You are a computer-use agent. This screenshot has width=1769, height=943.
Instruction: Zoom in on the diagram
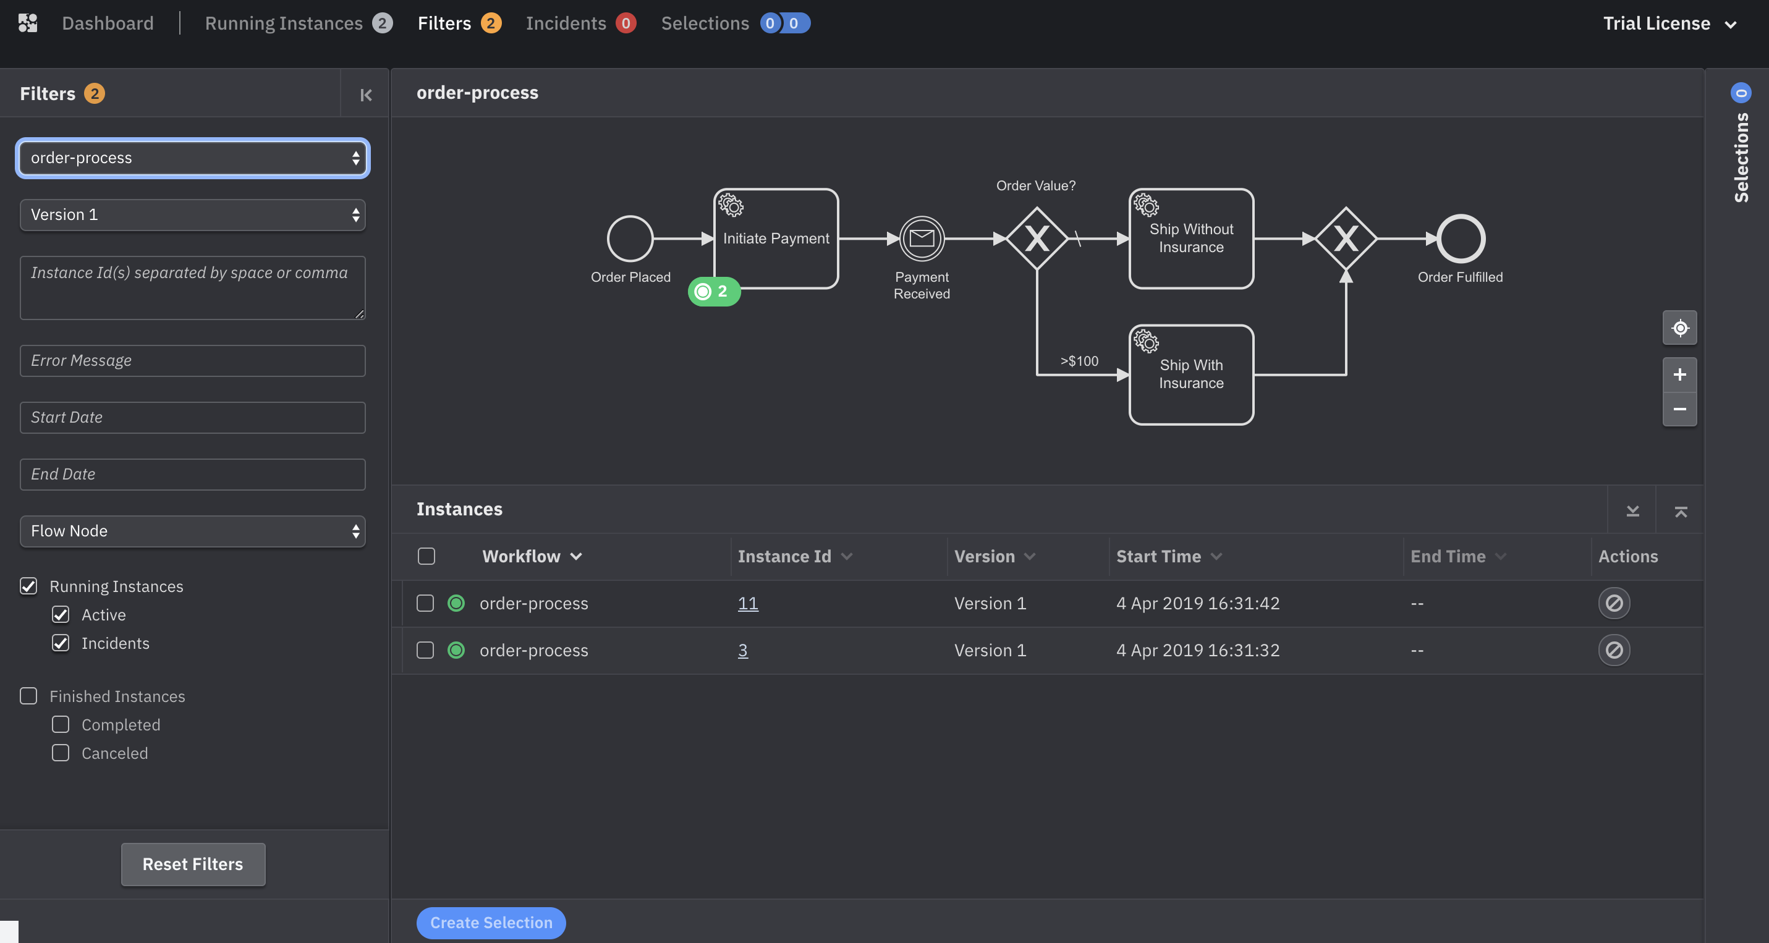pos(1680,374)
